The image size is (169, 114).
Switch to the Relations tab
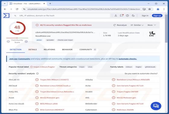pos(49,50)
